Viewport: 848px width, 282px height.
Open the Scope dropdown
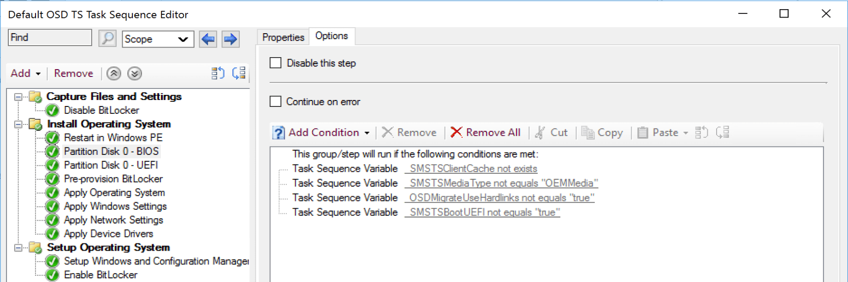158,39
